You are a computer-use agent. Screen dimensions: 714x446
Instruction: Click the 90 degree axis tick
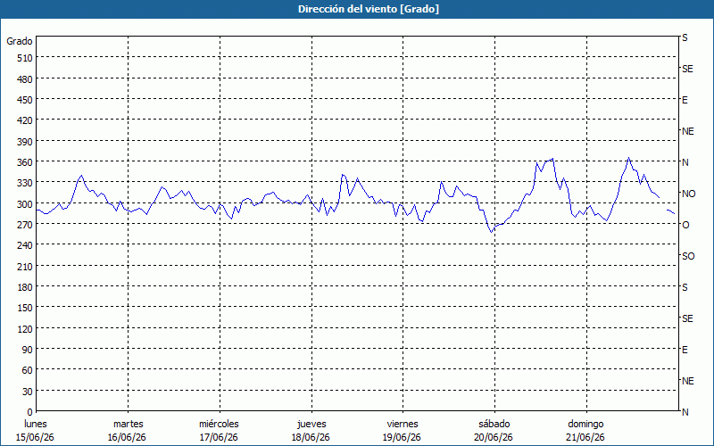[x=28, y=350]
